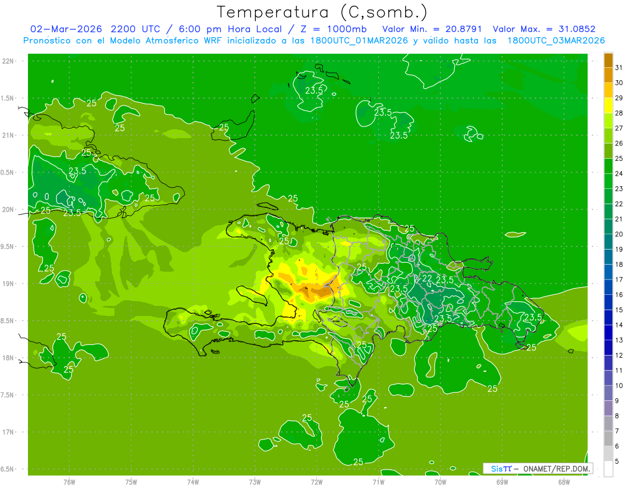Pick the gray legend swatch between 6 and 7
Image resolution: width=633 pixels, height=489 pixels.
tap(608, 438)
